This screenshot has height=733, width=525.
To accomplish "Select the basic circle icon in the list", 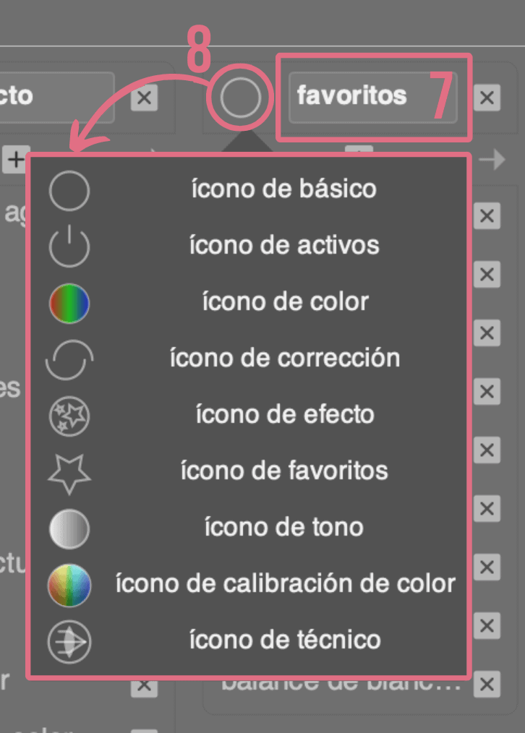I will (x=69, y=191).
